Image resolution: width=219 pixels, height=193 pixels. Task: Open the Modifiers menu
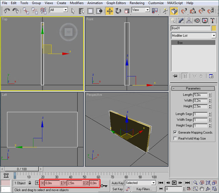pos(76,3)
